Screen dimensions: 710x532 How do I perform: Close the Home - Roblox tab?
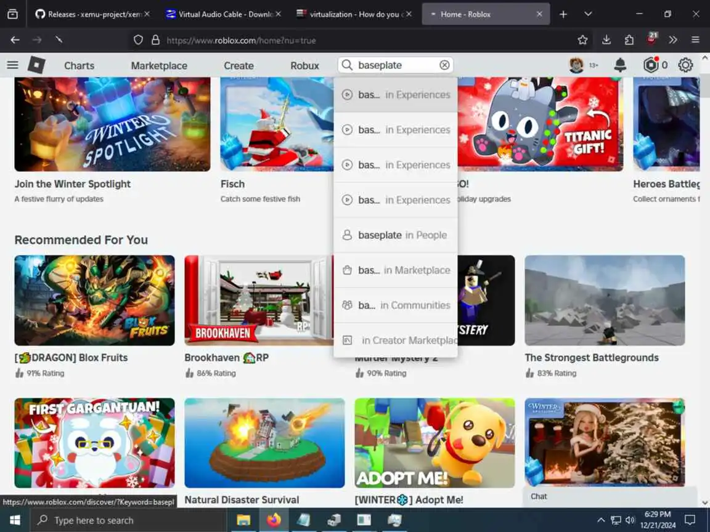coord(539,15)
